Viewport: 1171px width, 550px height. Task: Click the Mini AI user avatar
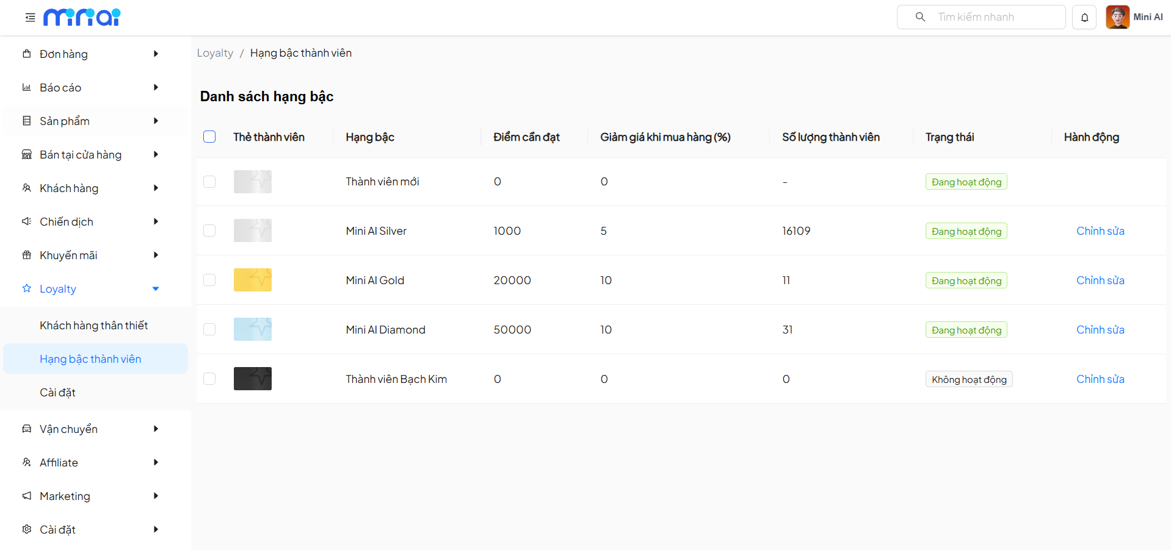click(1117, 17)
